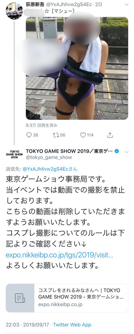
Task: Click the reply speech bubble icon
Action: [29, 135]
